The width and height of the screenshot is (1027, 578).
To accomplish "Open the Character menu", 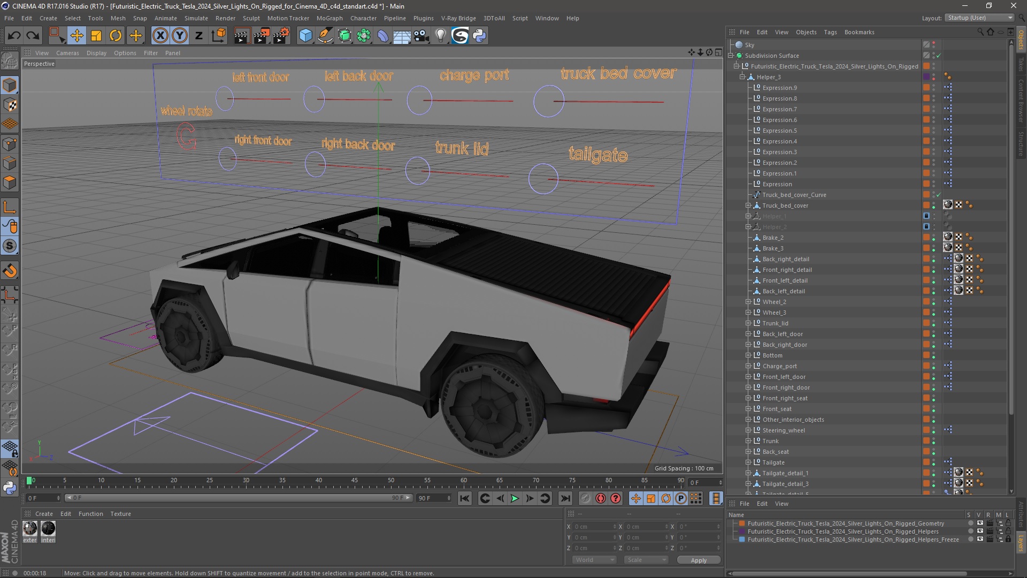I will coord(363,18).
